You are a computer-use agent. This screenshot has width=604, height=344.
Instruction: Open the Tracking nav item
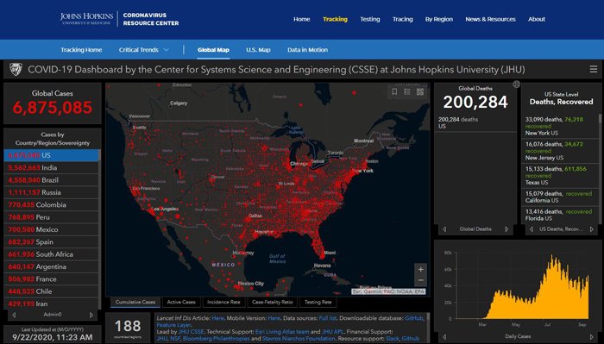pyautogui.click(x=335, y=19)
